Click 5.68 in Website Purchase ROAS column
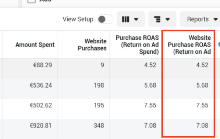The height and width of the screenshot is (139, 220). [x=202, y=85]
